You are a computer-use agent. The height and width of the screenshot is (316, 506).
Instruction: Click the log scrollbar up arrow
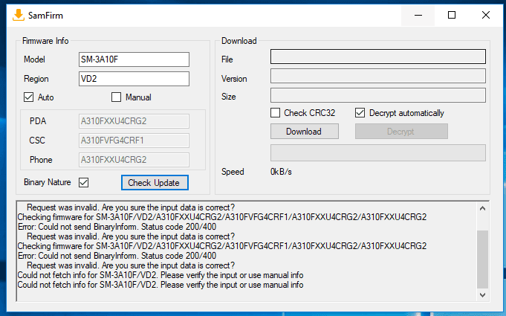[482, 208]
